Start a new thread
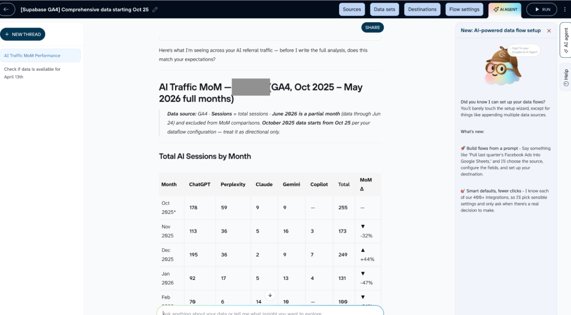571x315 pixels. 22,34
